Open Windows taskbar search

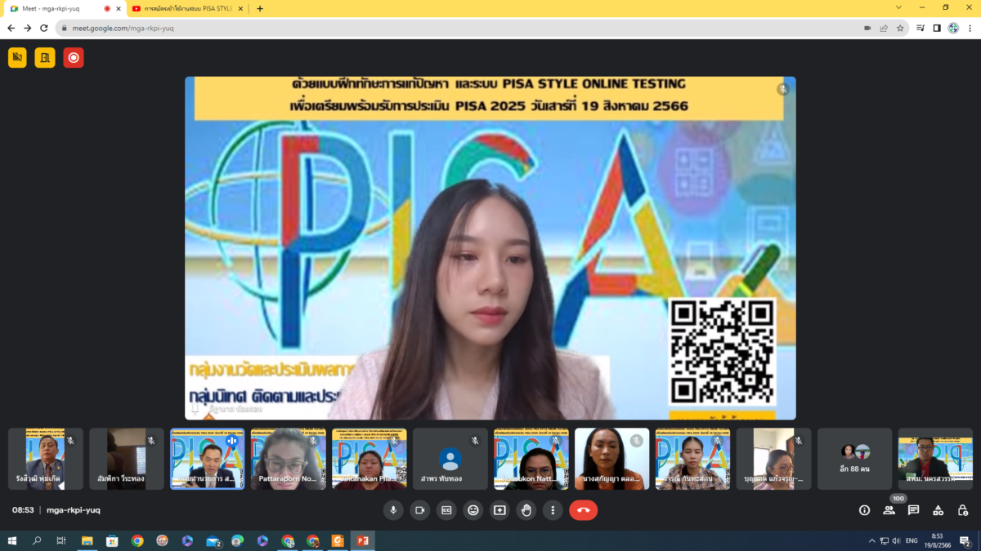(x=37, y=540)
